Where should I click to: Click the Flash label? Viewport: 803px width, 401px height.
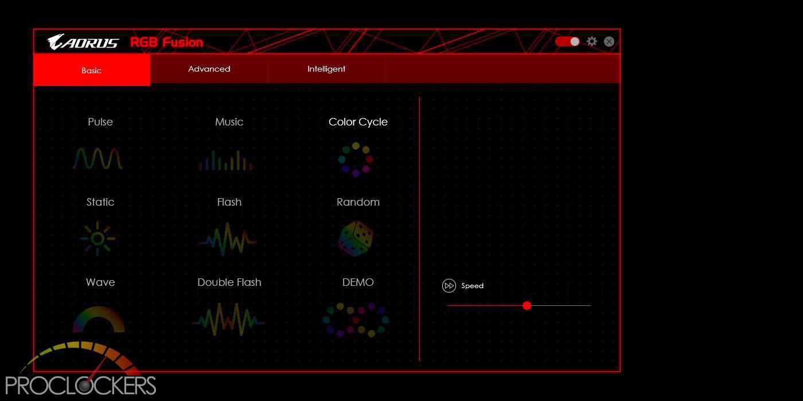coord(229,202)
